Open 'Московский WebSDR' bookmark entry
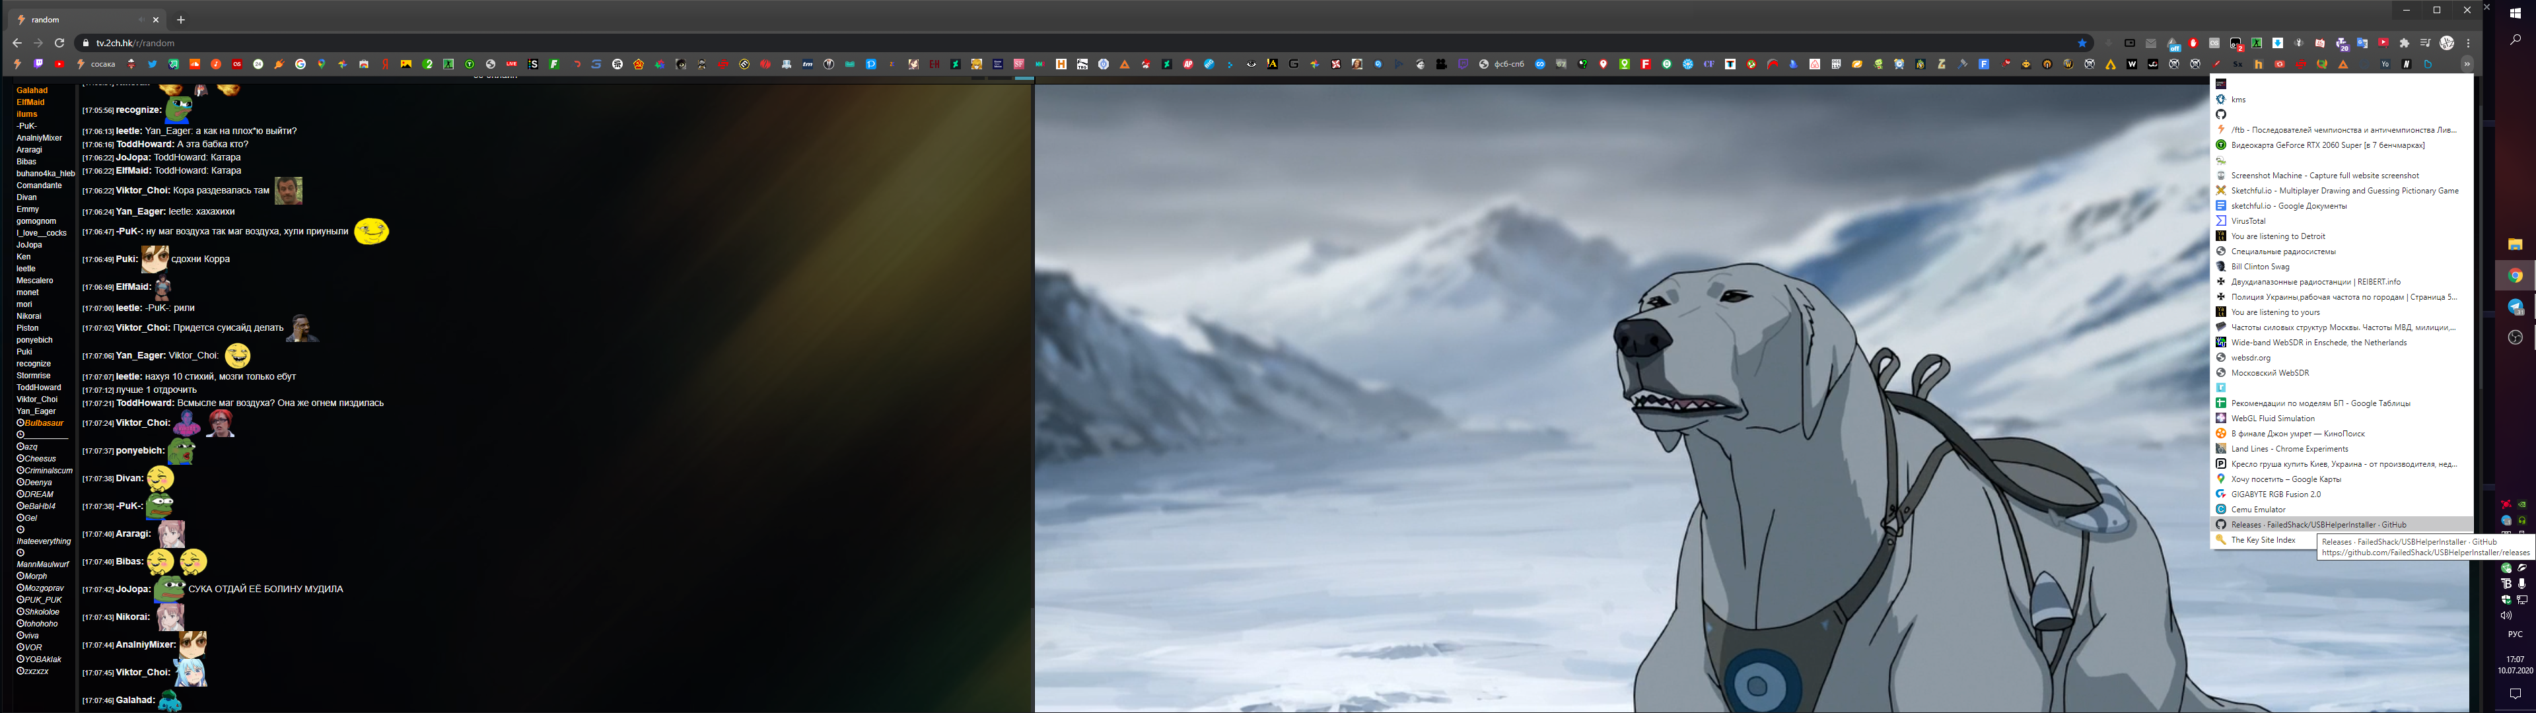Screen dimensions: 2536x713 tap(2342, 373)
